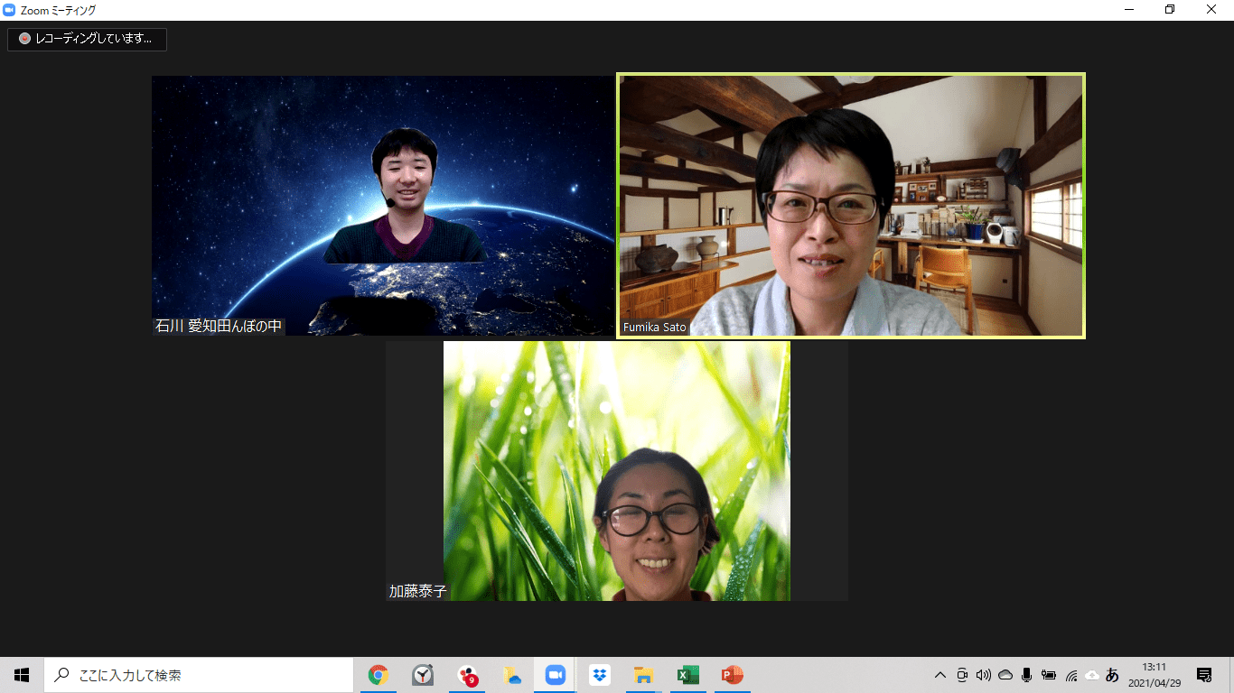Select Fumika Sato's video tile
The width and height of the screenshot is (1234, 693).
(850, 206)
